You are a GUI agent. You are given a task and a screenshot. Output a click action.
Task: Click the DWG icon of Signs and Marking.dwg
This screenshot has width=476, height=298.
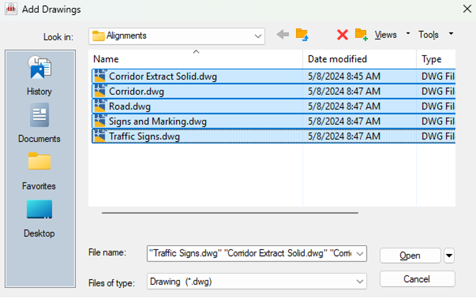click(x=100, y=121)
